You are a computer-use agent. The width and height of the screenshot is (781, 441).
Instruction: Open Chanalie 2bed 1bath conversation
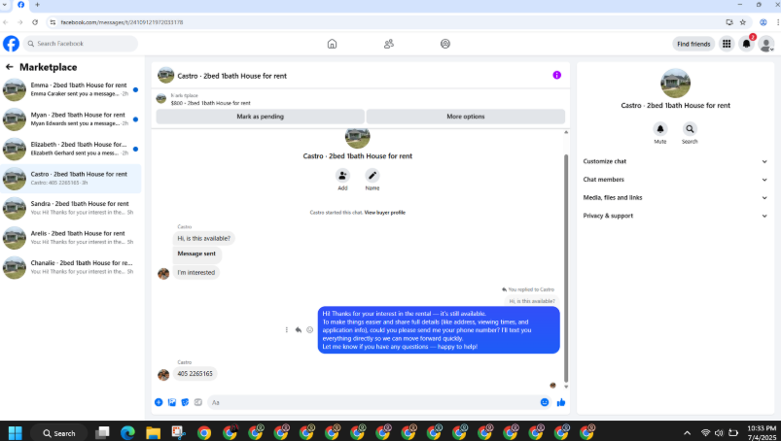tap(71, 267)
